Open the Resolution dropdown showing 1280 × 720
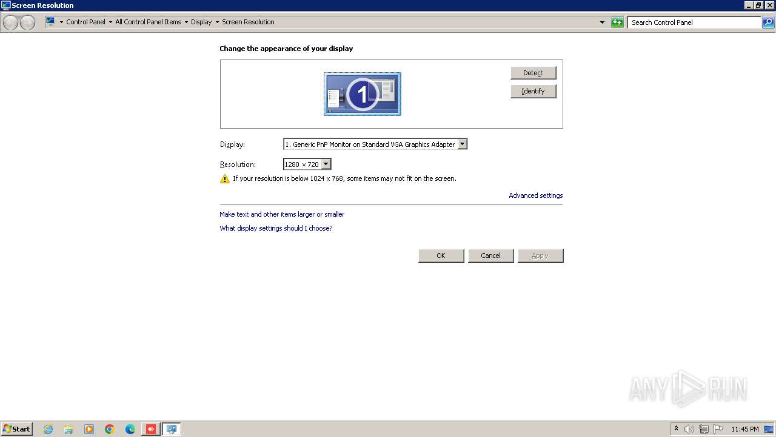The width and height of the screenshot is (776, 437). 307,164
